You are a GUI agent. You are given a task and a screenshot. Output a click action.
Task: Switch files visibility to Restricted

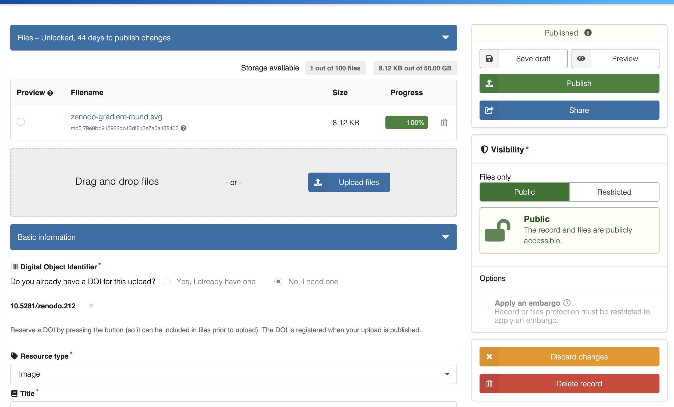tap(614, 192)
